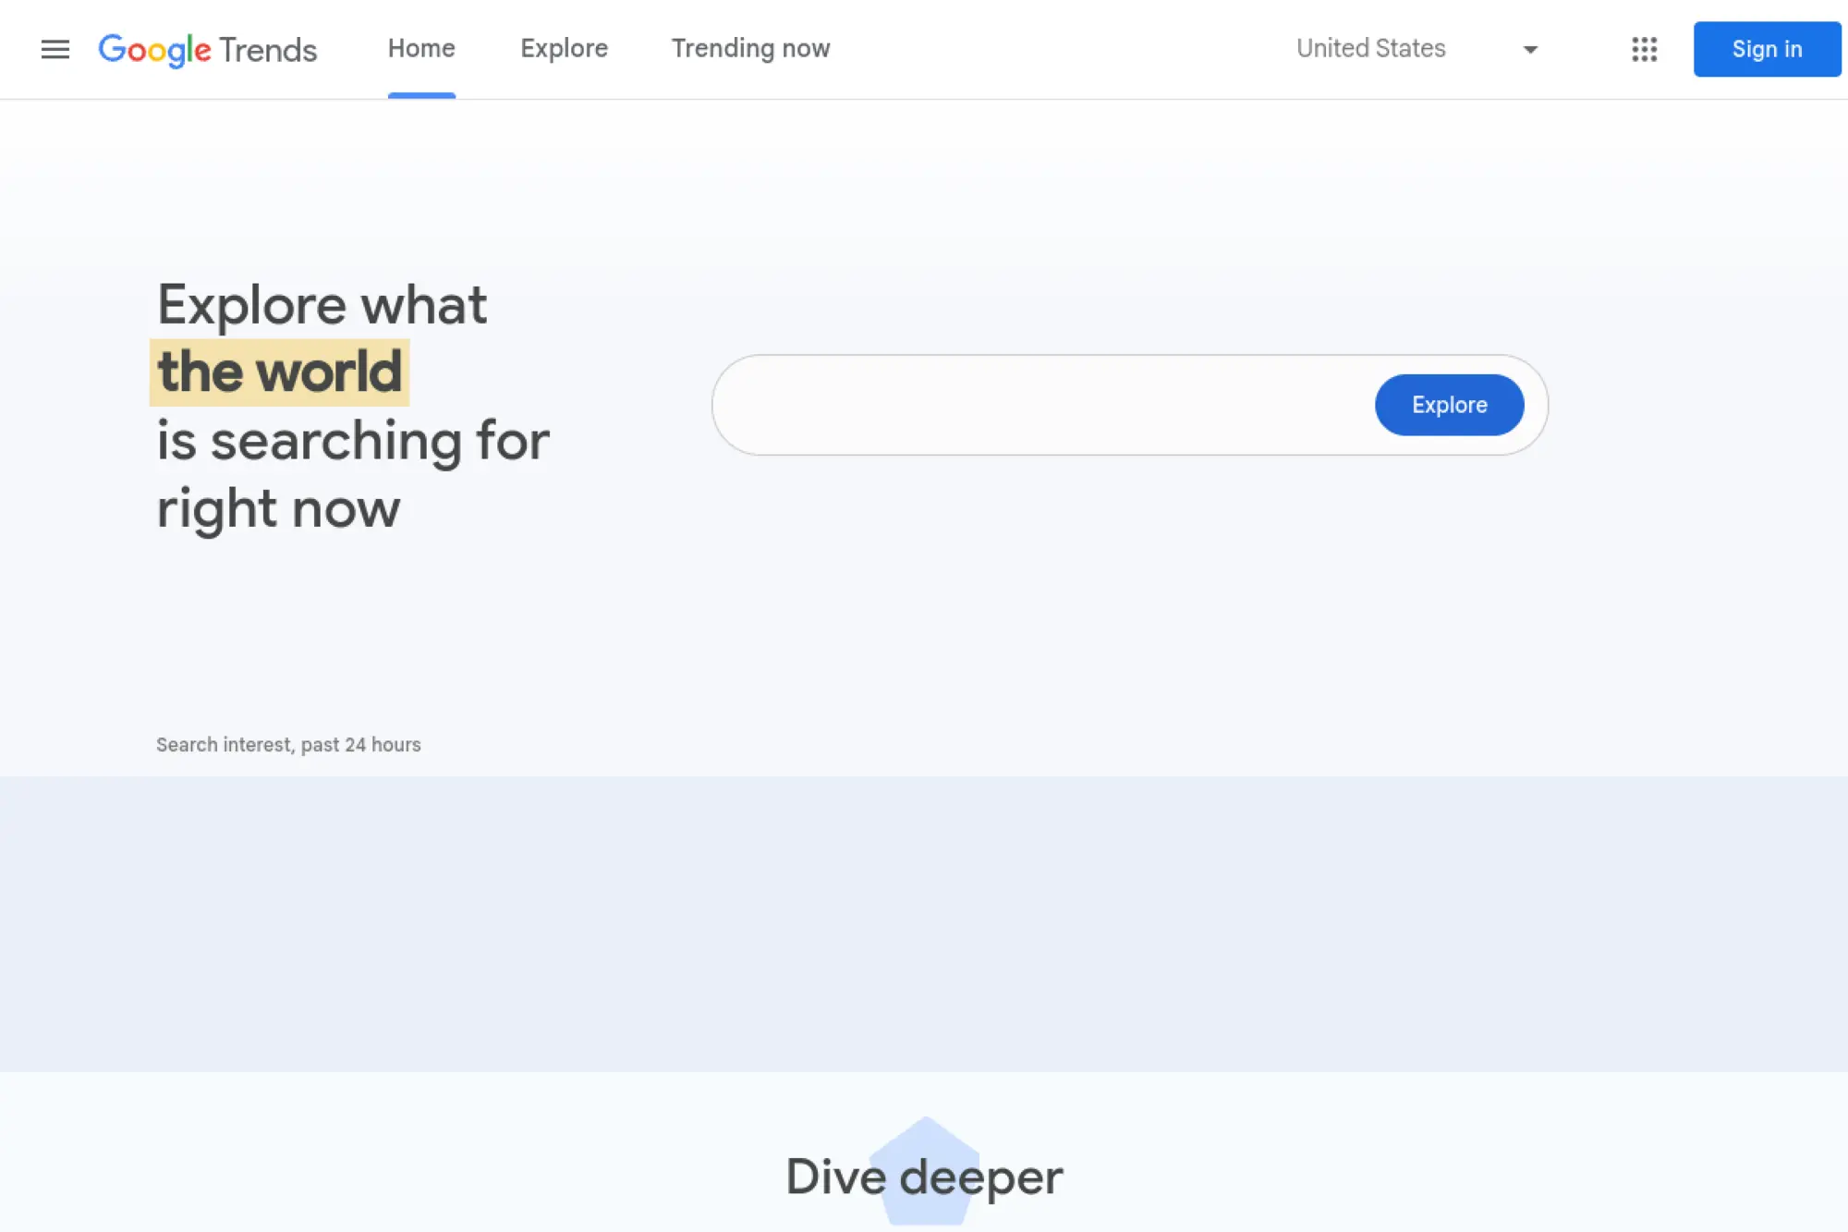Click the colorful Google logo

[154, 50]
